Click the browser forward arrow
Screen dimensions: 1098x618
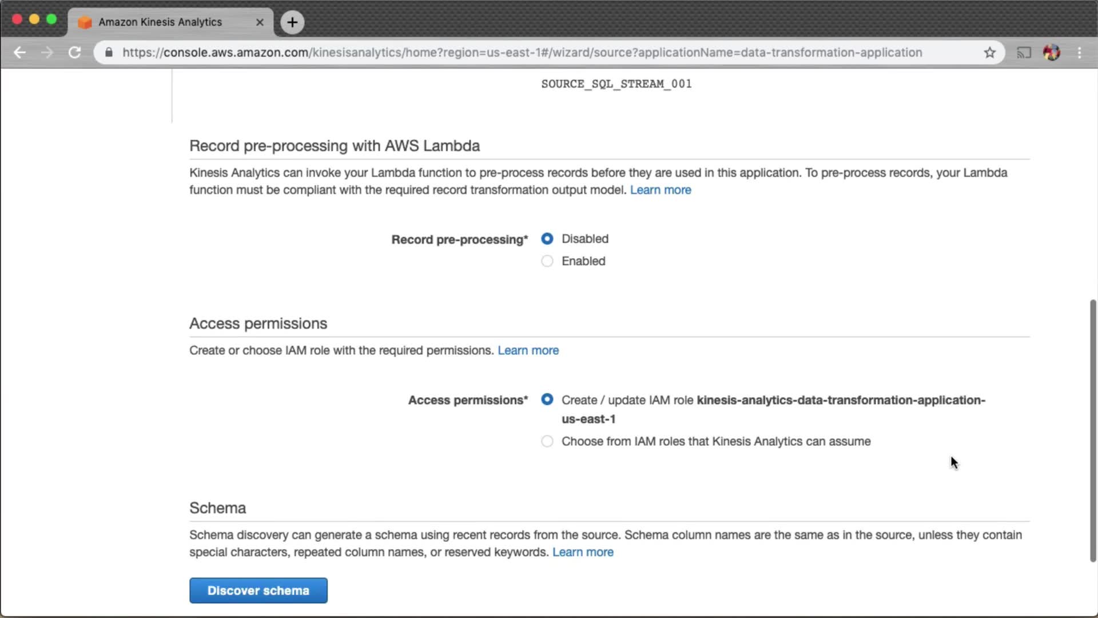(x=47, y=53)
